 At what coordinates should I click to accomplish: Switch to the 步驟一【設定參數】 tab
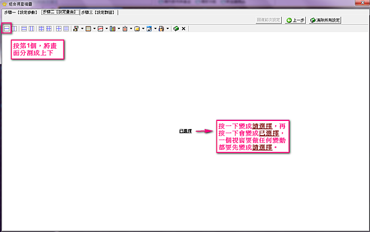(21, 12)
